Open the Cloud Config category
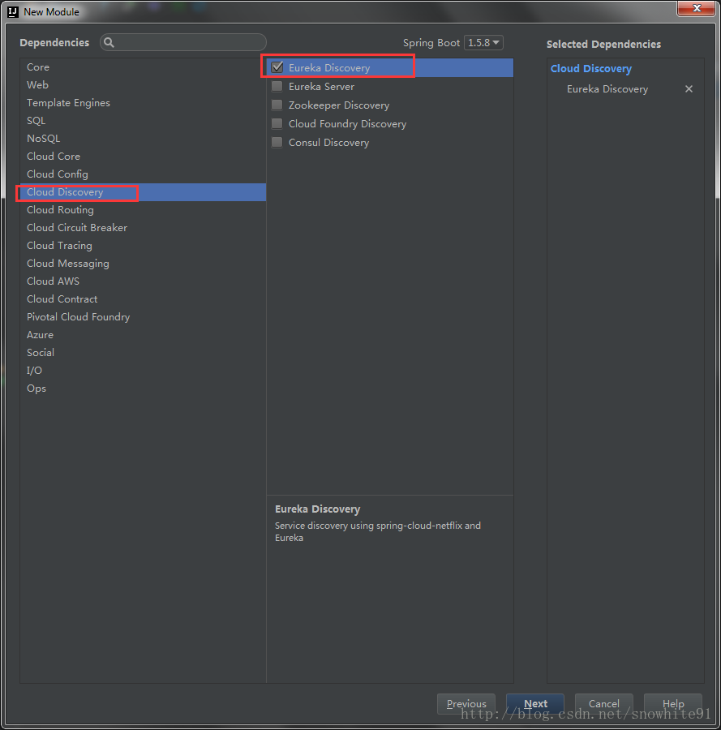The image size is (721, 730). click(x=143, y=174)
